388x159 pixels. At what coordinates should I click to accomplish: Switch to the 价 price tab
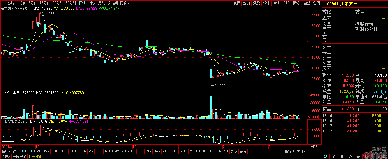(x=334, y=156)
